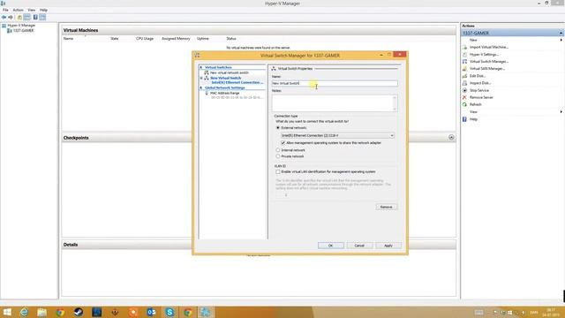Click Virtual Switch Manager icon in Actions
The height and width of the screenshot is (318, 565).
pyautogui.click(x=464, y=62)
